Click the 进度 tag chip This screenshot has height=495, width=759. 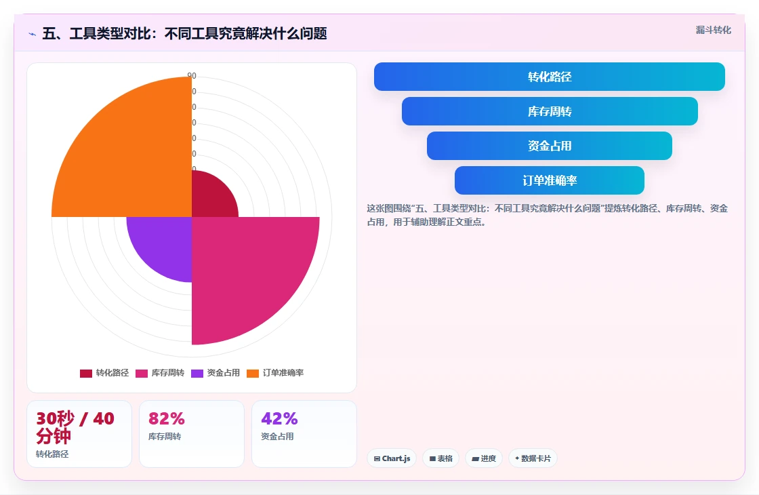(484, 458)
